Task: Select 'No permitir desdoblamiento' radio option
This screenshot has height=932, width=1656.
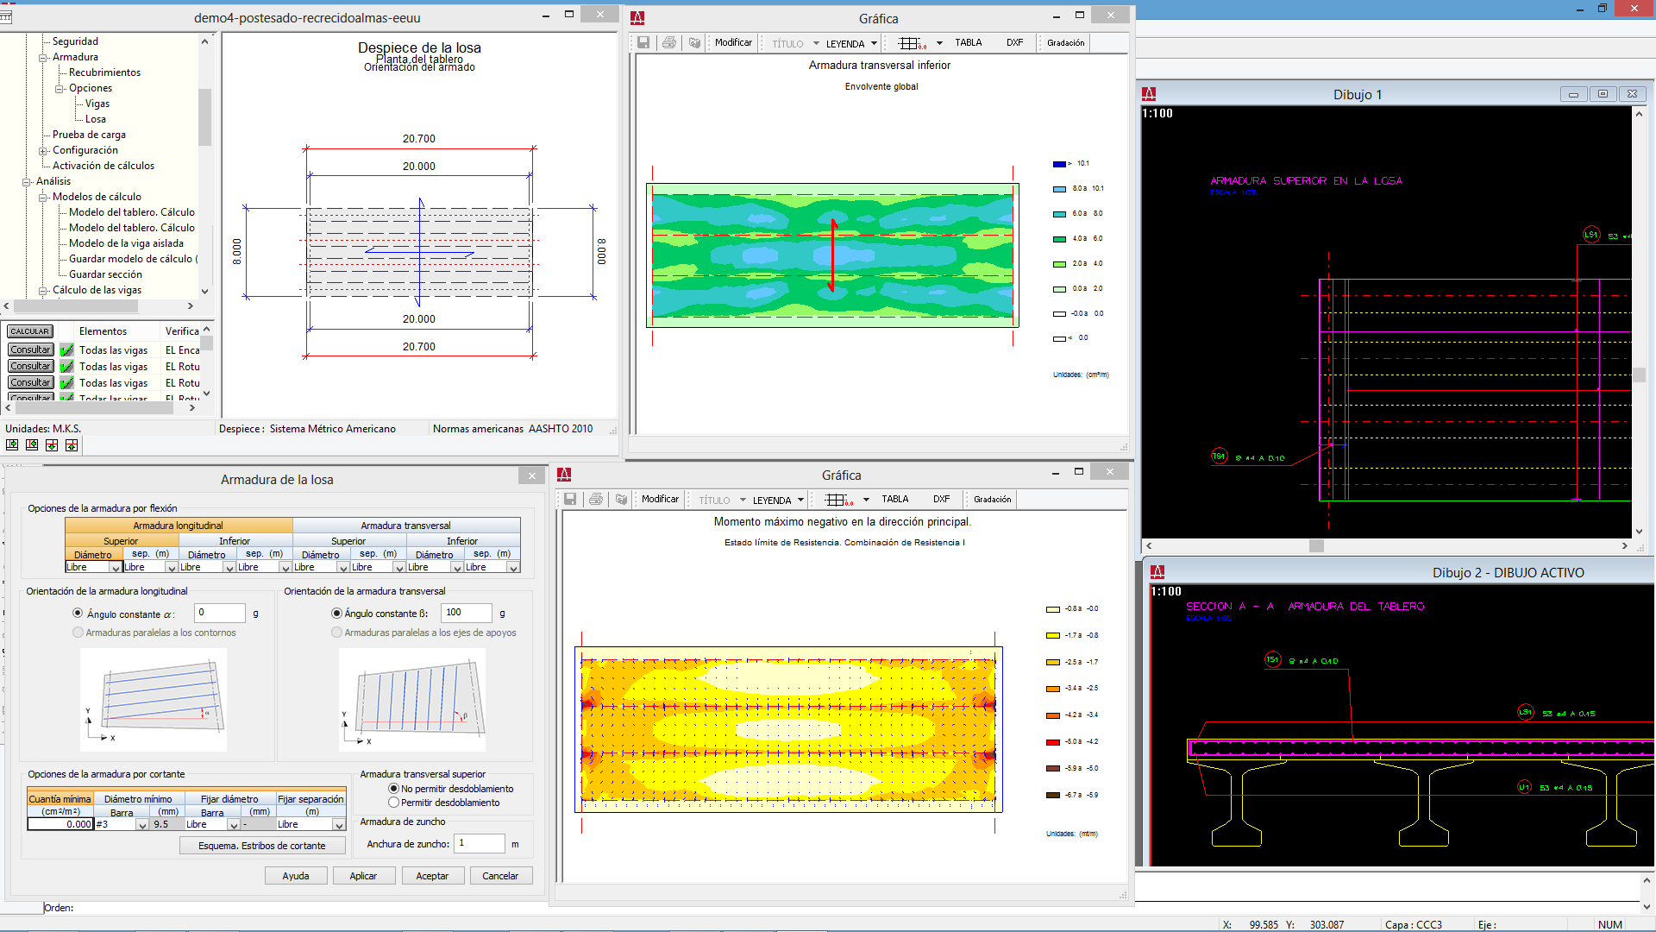Action: pyautogui.click(x=393, y=789)
